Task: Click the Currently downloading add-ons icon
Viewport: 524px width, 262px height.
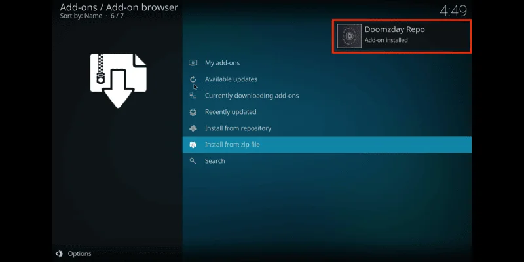Action: coord(193,96)
